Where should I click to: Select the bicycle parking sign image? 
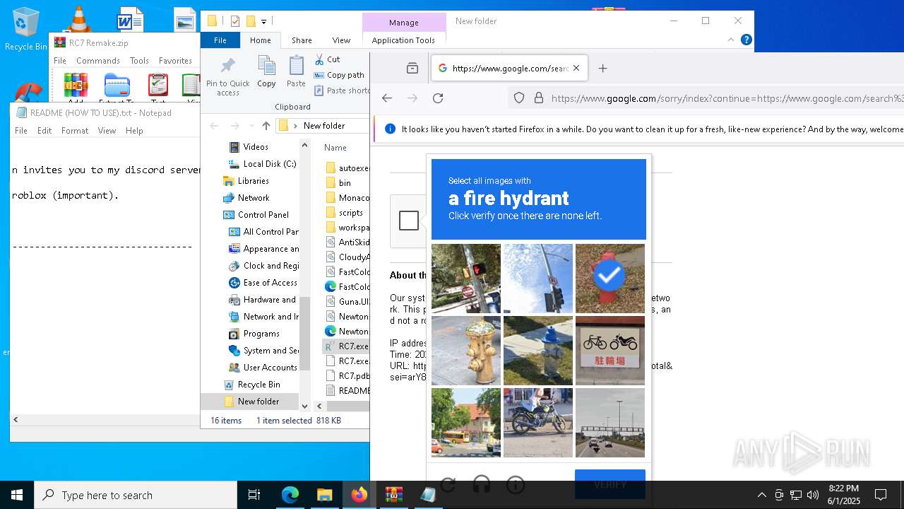(610, 351)
